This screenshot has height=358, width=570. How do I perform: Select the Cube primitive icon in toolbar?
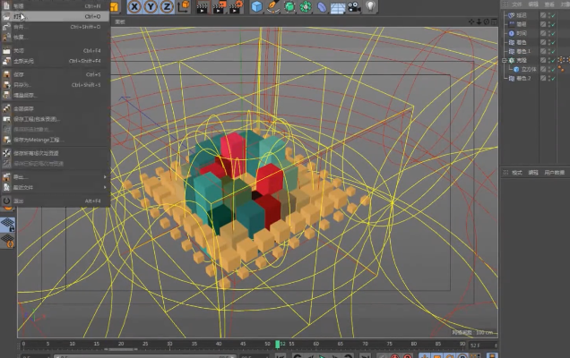[257, 7]
